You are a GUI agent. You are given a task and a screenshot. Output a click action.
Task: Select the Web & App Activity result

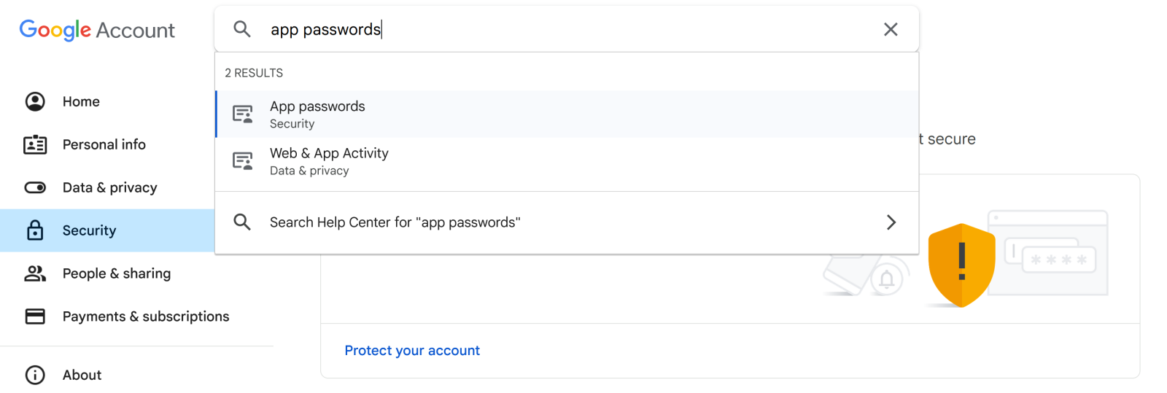(329, 161)
